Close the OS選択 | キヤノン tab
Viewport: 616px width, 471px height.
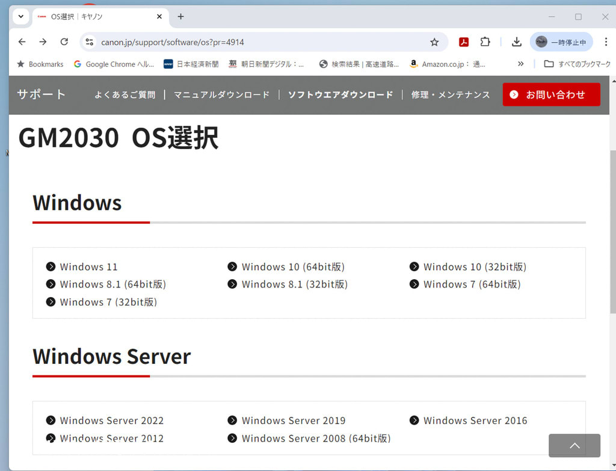(x=159, y=16)
